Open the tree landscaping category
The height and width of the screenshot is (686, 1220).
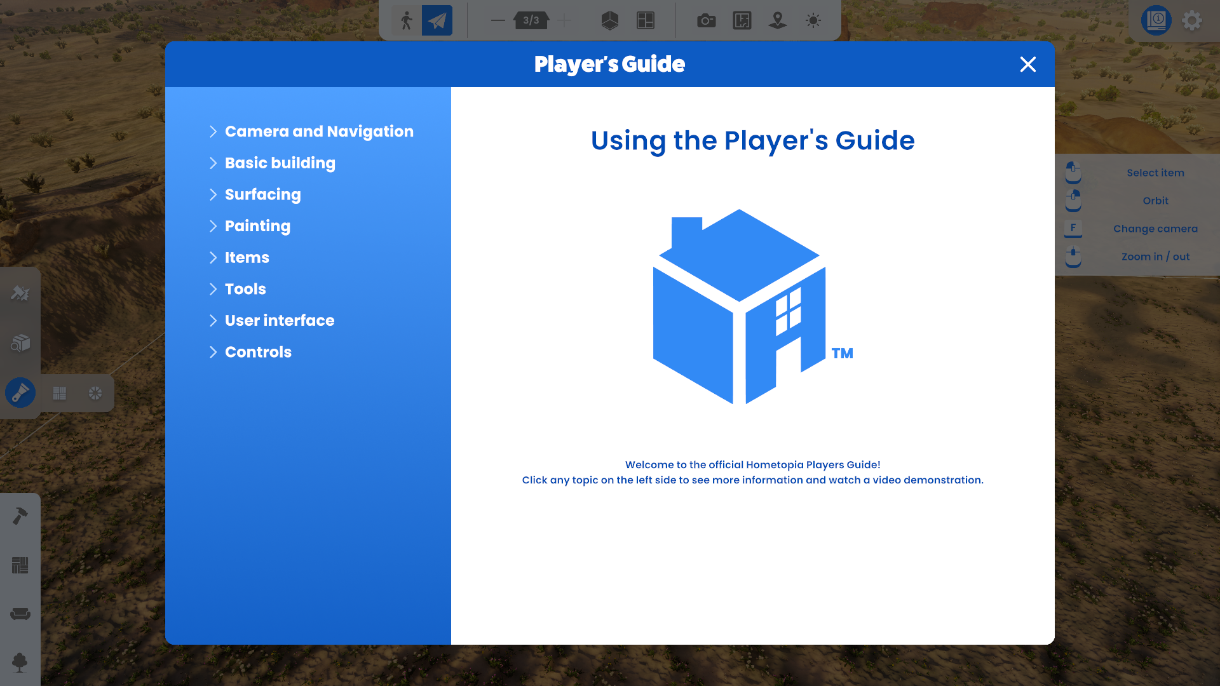tap(20, 662)
